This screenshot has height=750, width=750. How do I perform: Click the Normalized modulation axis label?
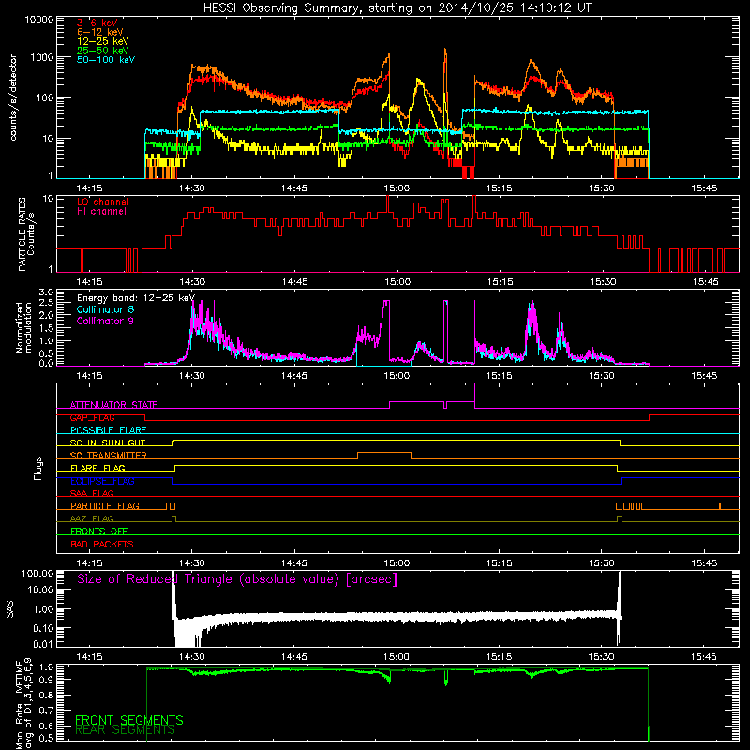(23, 327)
